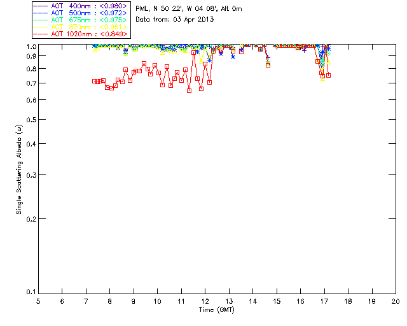Click the x-axis tick label 18
407x326 pixels.
click(348, 301)
